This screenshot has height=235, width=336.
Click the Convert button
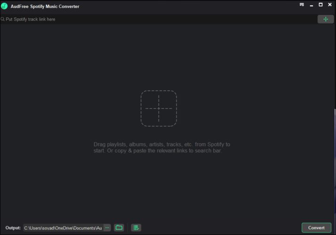pyautogui.click(x=316, y=228)
